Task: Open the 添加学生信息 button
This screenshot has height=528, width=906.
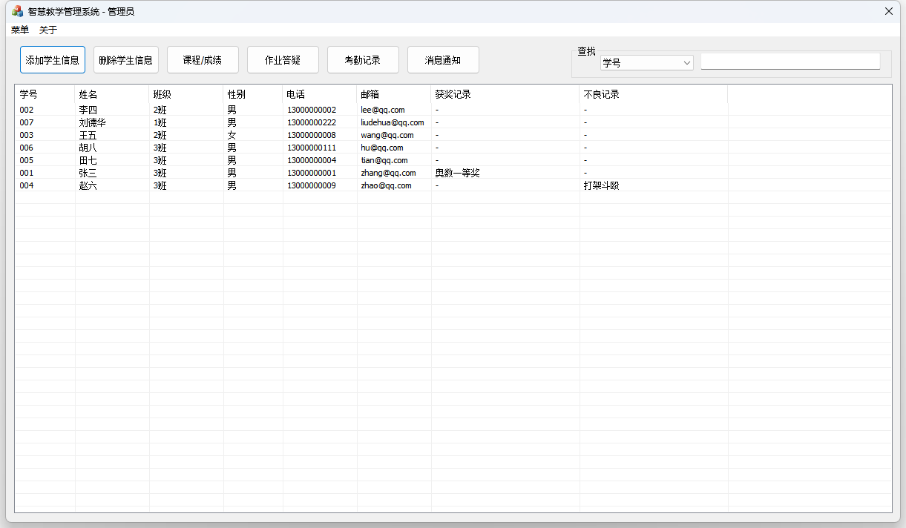Action: point(53,59)
